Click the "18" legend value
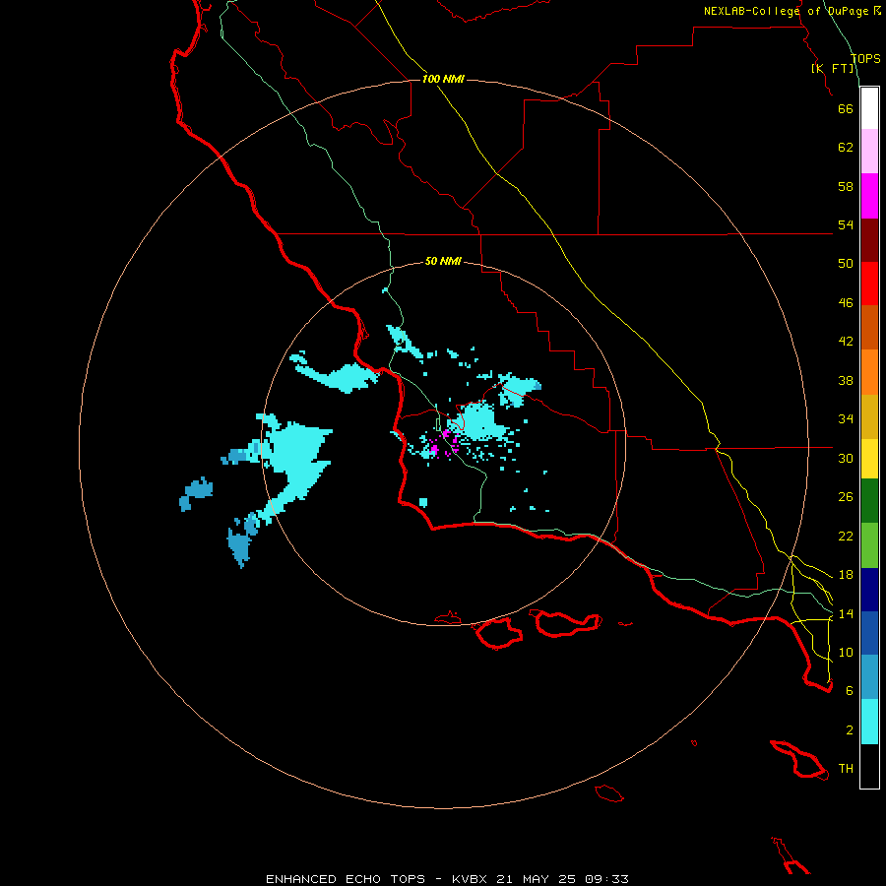 846,575
